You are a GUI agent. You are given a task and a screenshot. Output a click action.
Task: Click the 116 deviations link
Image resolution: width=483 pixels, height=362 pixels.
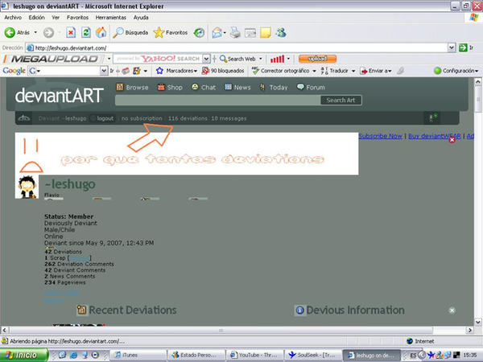point(188,118)
